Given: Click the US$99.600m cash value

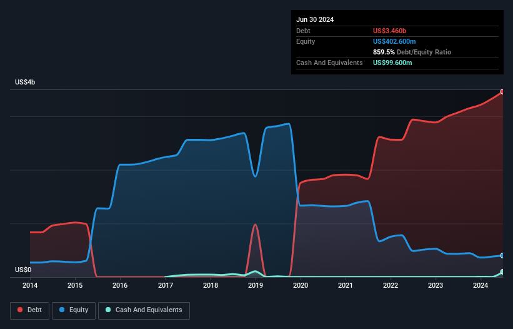Looking at the screenshot, I should (x=392, y=63).
